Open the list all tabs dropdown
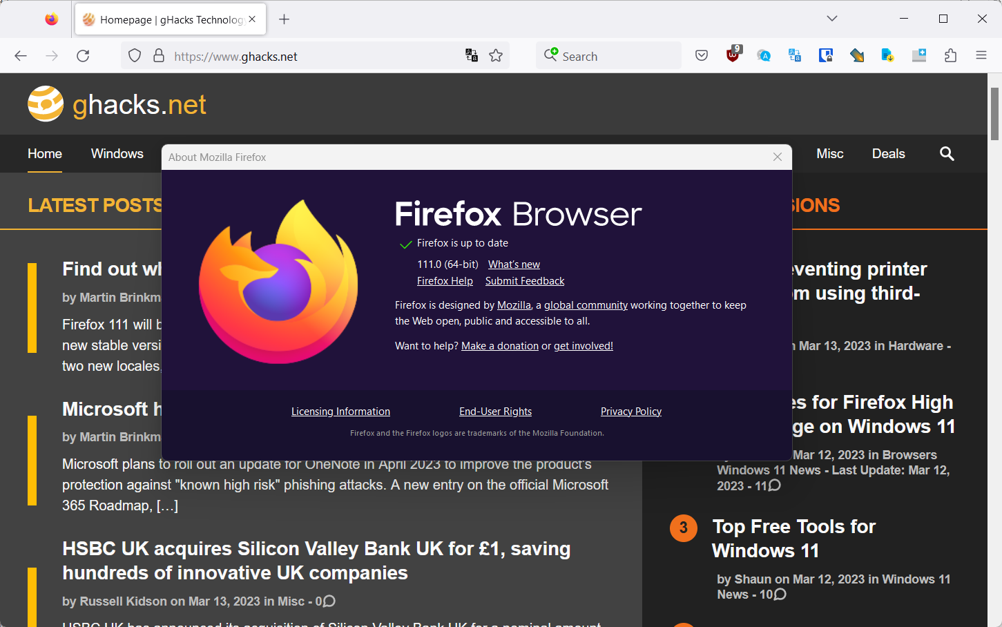1002x627 pixels. pyautogui.click(x=832, y=19)
